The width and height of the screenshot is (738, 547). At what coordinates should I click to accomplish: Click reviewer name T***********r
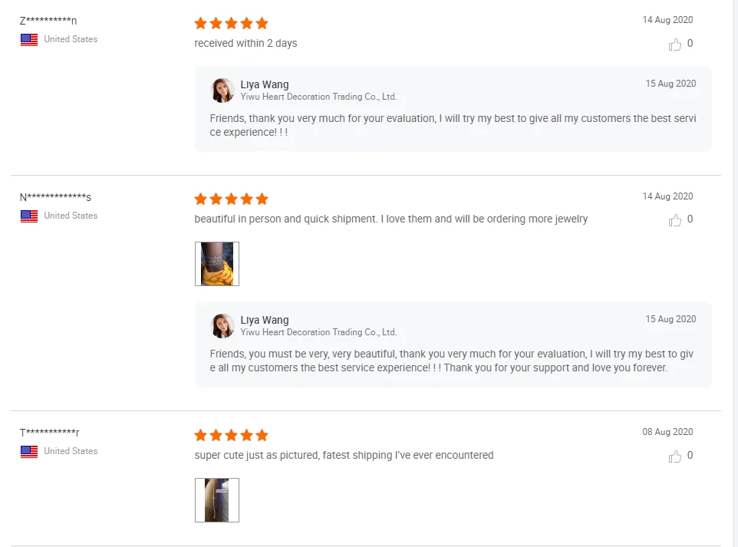[50, 433]
